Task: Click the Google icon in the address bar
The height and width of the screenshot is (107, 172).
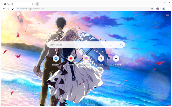Action: pos(18,9)
